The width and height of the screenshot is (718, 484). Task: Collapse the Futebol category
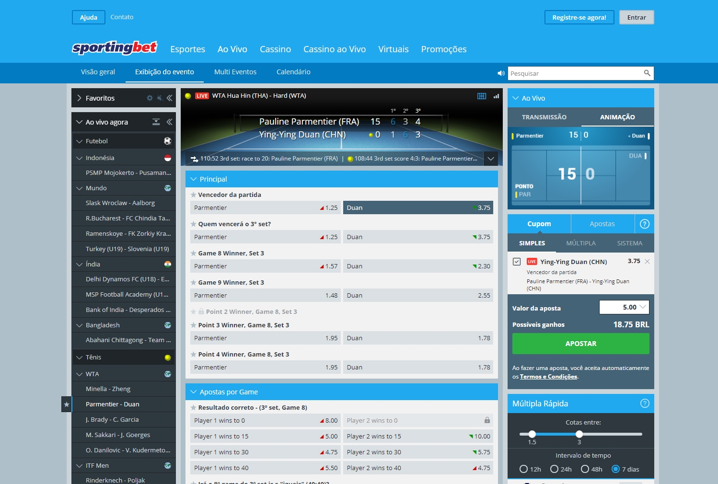tap(79, 141)
